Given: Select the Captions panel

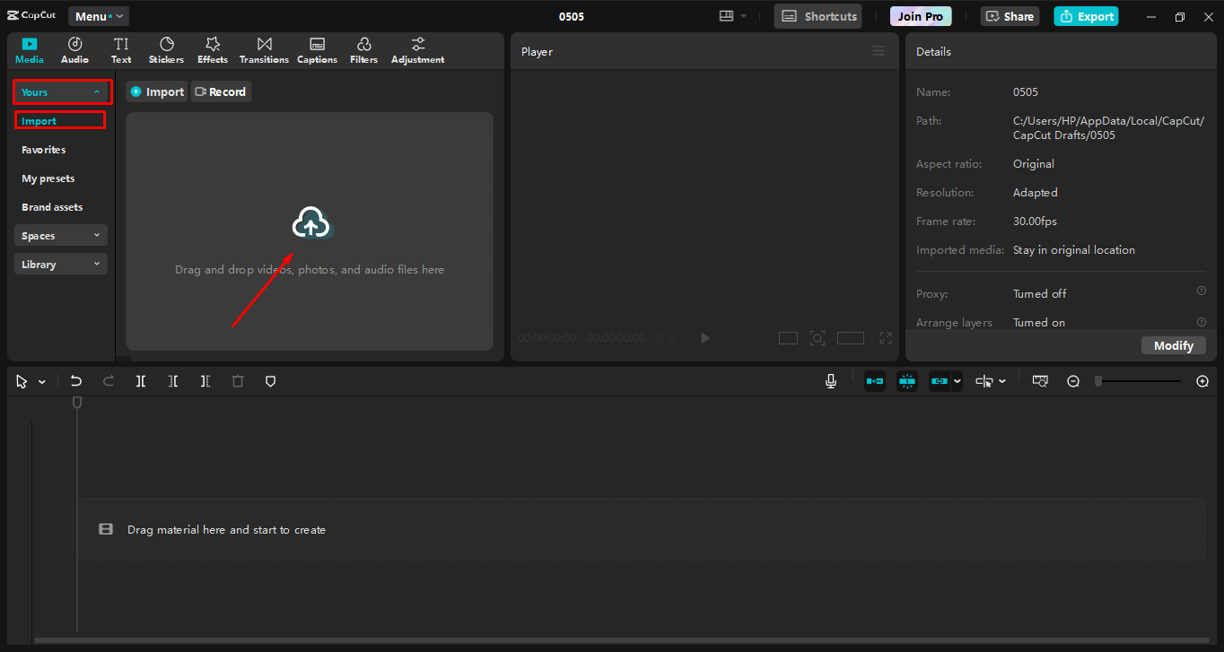Looking at the screenshot, I should pos(317,49).
